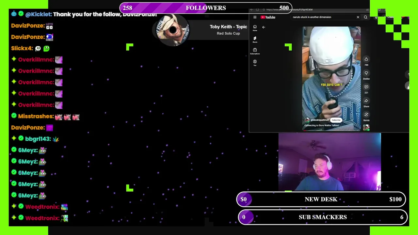Open Subscriptions in YouTube sidebar
Screen dimensions: 418x235
tap(255, 51)
